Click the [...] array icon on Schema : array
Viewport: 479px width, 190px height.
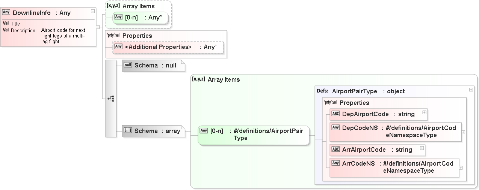point(128,130)
